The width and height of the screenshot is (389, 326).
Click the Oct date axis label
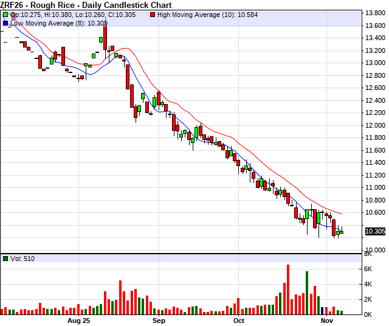tap(238, 320)
